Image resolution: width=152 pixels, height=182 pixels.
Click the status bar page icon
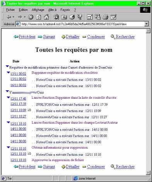[x=4, y=179]
